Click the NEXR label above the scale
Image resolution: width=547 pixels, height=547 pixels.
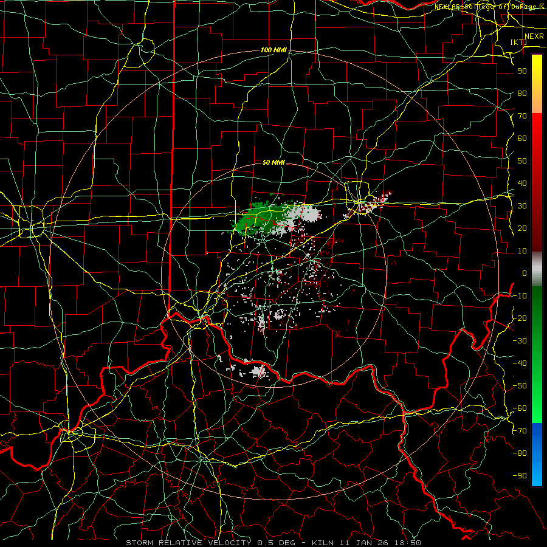pyautogui.click(x=534, y=36)
